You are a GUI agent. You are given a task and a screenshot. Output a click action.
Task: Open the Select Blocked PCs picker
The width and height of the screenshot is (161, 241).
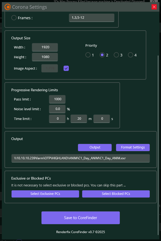116,194
